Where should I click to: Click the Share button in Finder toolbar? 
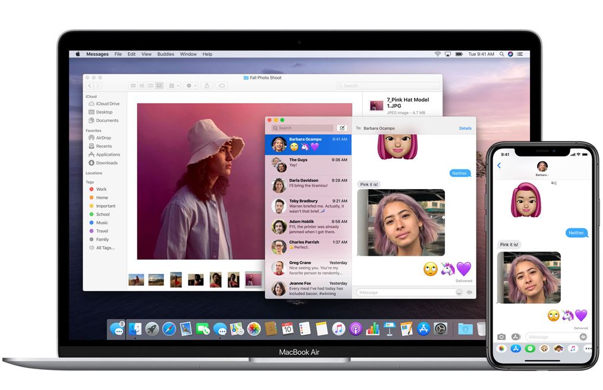207,86
